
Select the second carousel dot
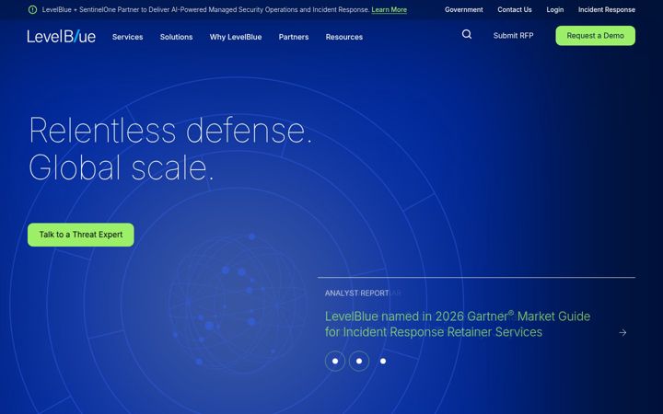pyautogui.click(x=359, y=362)
